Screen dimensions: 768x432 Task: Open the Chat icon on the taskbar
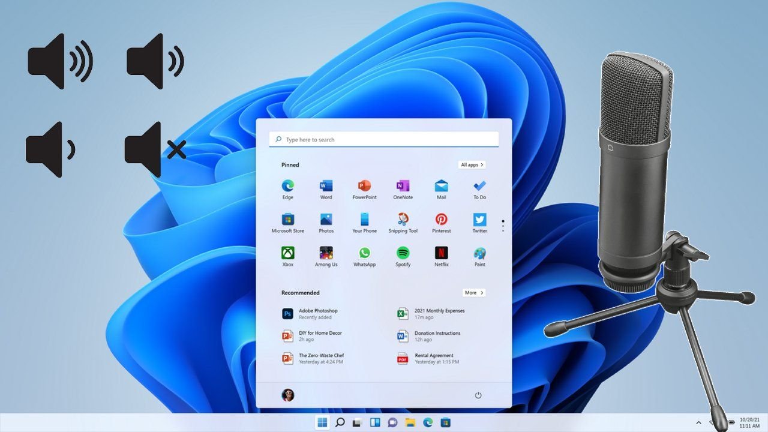[392, 422]
